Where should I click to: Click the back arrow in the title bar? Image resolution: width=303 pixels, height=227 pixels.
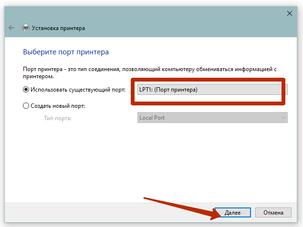coord(11,28)
